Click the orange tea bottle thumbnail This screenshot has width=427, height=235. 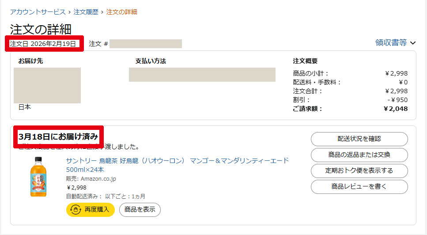38,177
